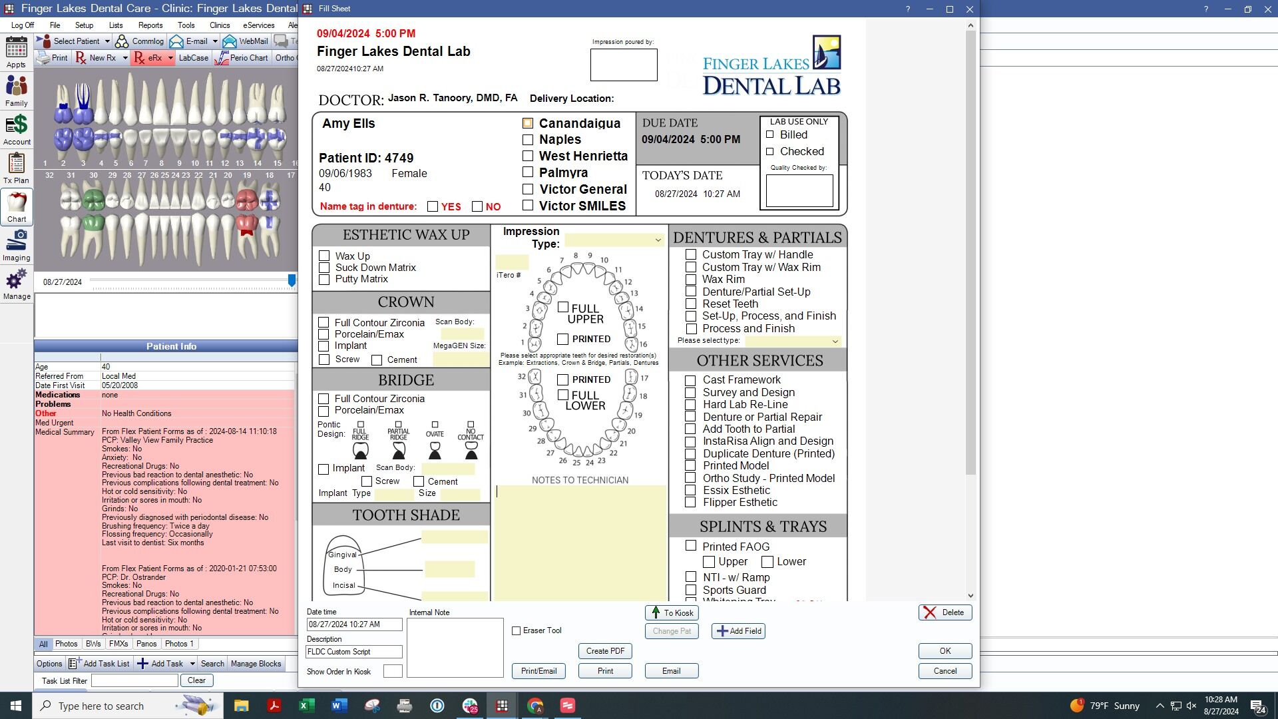The image size is (1278, 719).
Task: Click the chart date timeline slider handle
Action: (292, 281)
